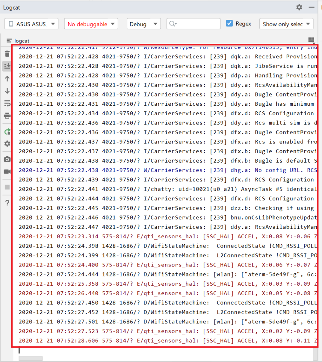322x362 pixels.
Task: Click the logcat tab lines icon
Action: (9, 41)
